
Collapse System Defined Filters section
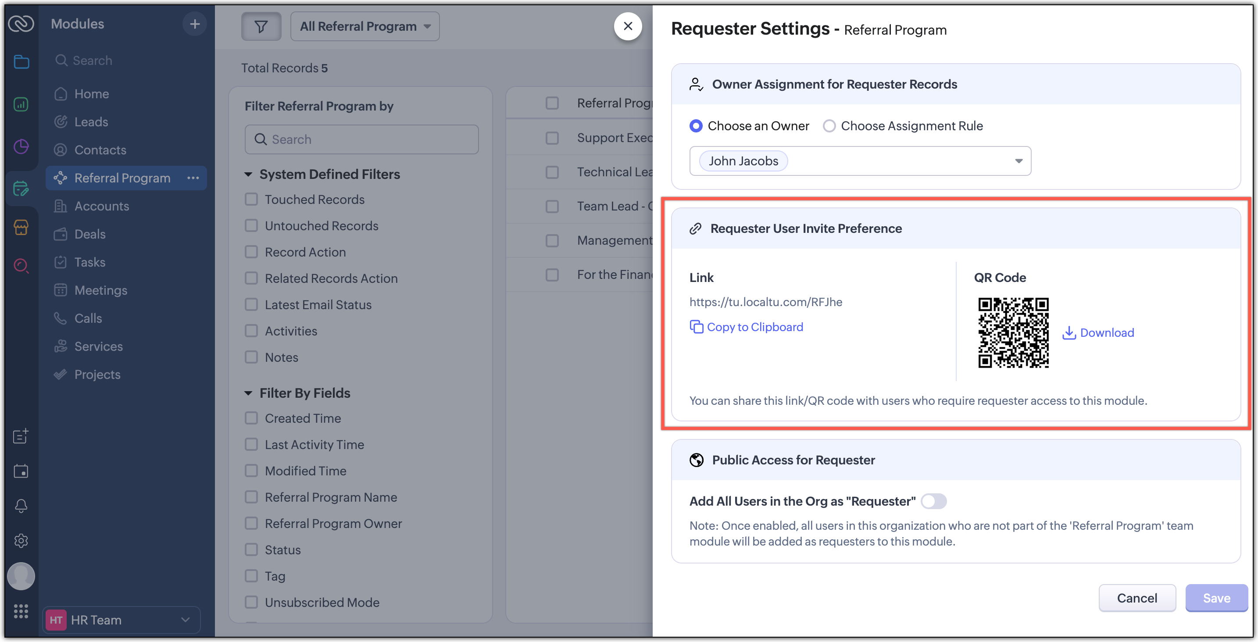248,174
